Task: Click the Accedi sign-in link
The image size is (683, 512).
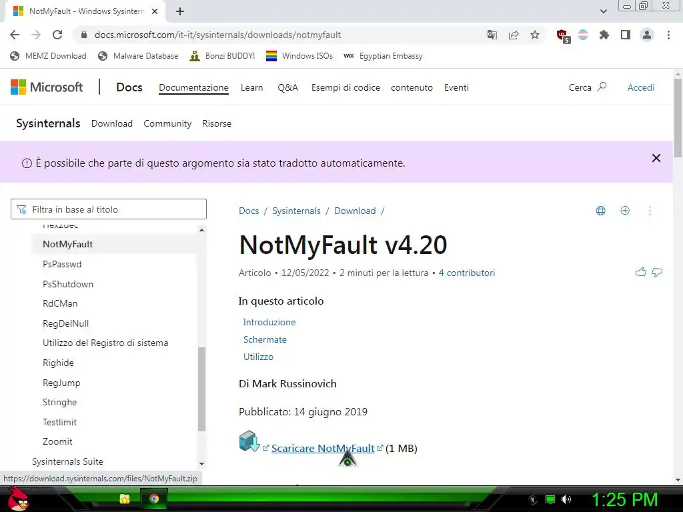Action: (x=641, y=87)
